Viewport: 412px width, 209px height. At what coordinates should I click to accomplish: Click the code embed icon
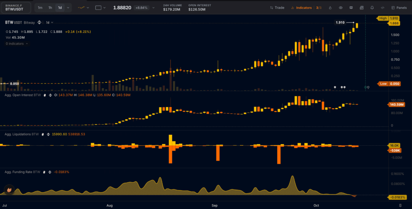pyautogui.click(x=383, y=8)
